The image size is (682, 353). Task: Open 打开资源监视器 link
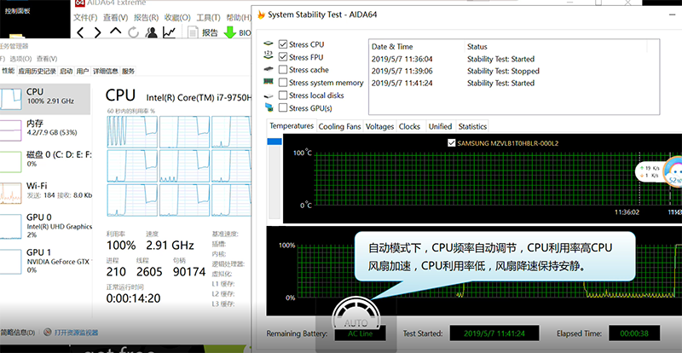(x=76, y=333)
